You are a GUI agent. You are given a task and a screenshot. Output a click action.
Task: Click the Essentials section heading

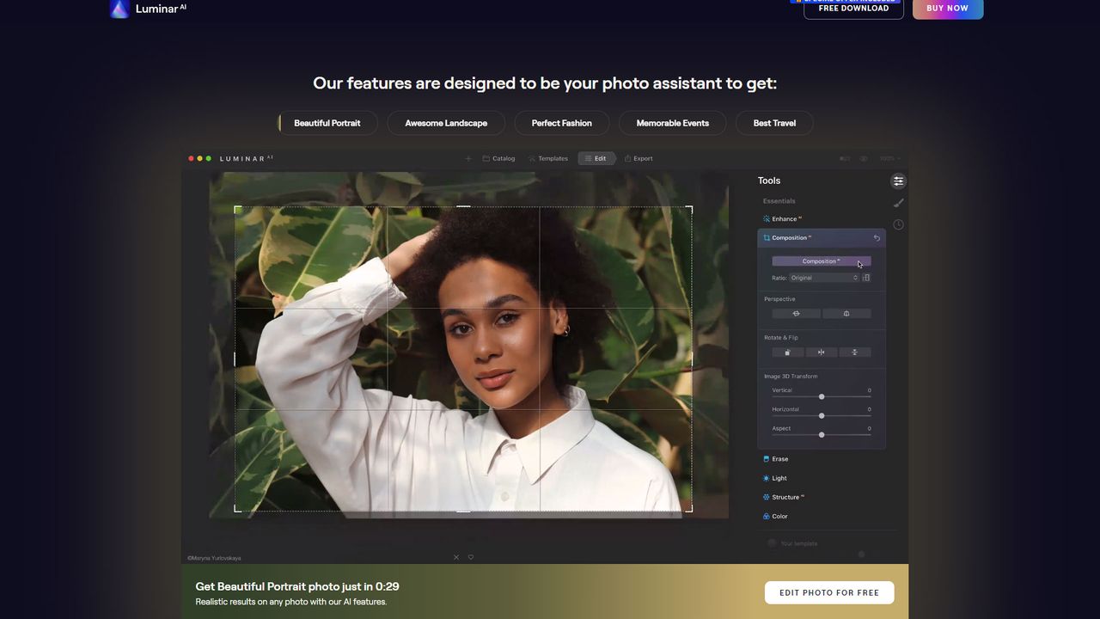pos(779,201)
